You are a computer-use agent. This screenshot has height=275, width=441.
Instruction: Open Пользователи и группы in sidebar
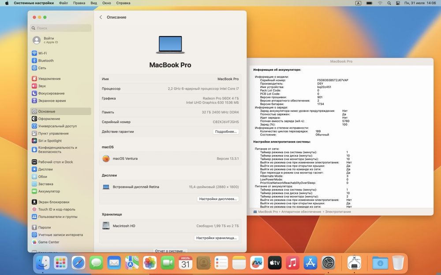(60, 216)
